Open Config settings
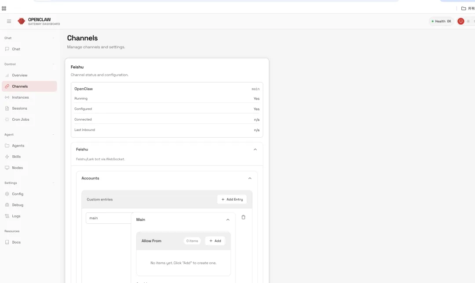Screen dimensions: 475x283 point(29,194)
